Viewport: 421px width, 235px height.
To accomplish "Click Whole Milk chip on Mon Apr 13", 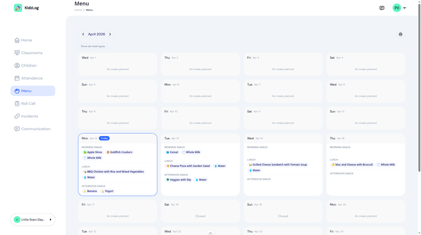I will point(93,158).
